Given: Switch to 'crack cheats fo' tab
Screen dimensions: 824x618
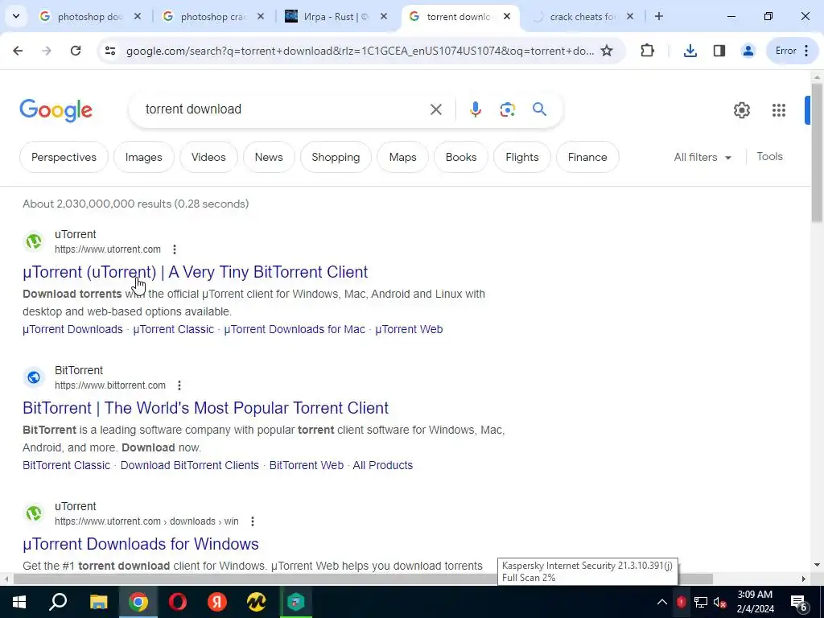Looking at the screenshot, I should (x=583, y=17).
